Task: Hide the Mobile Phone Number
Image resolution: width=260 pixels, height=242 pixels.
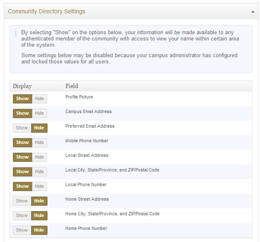Action: click(39, 143)
